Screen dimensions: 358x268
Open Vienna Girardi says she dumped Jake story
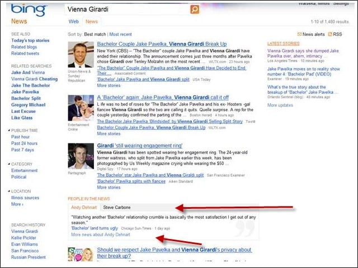(303, 54)
